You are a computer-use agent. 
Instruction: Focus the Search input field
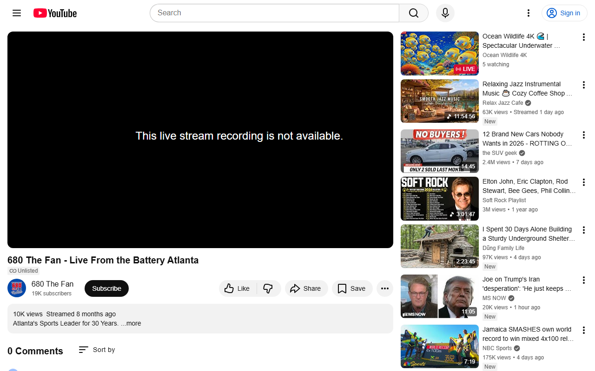pos(274,13)
